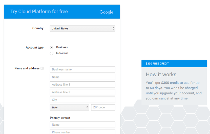Screen dimensions: 210x134
Task: Click the Business name field
Action: (83, 69)
